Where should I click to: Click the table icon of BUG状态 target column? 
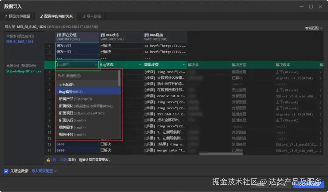point(103,35)
